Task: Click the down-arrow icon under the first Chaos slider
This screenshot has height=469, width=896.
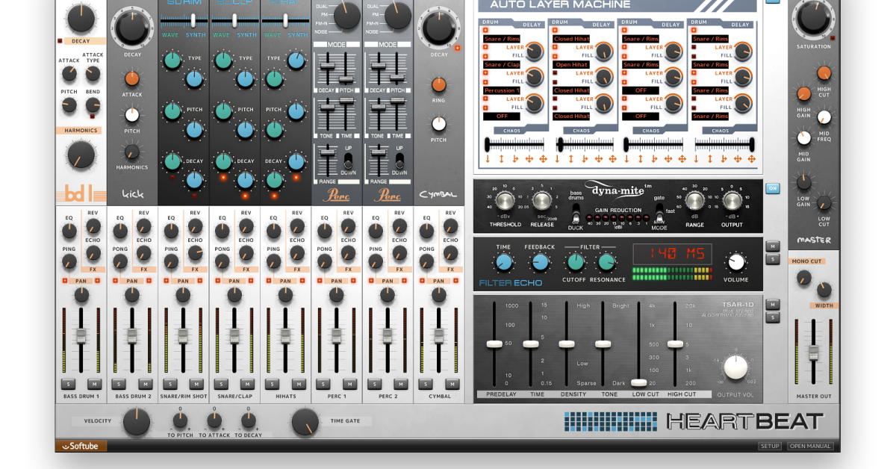Action: [x=487, y=158]
